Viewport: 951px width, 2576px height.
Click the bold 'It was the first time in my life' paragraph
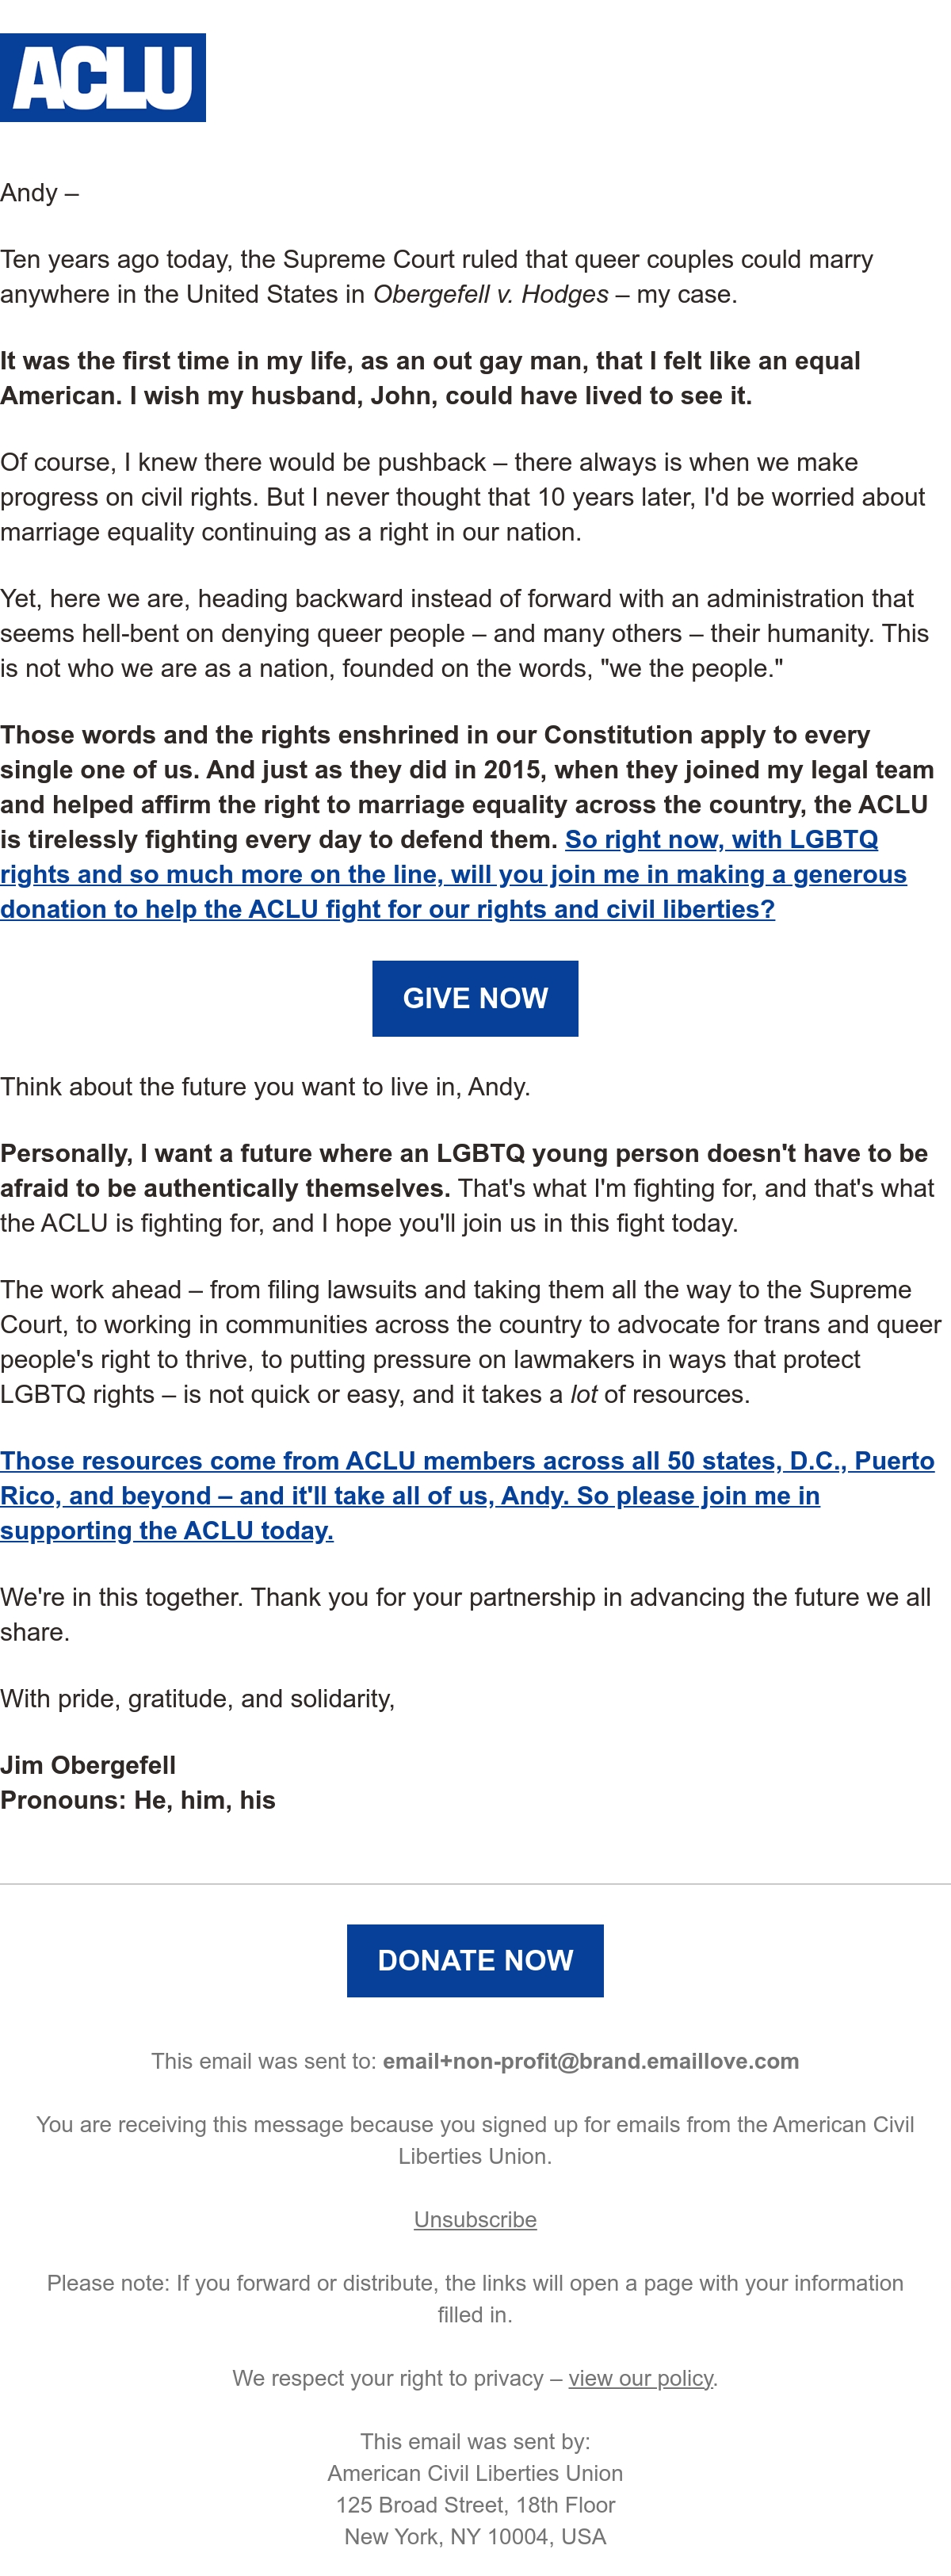click(x=430, y=378)
